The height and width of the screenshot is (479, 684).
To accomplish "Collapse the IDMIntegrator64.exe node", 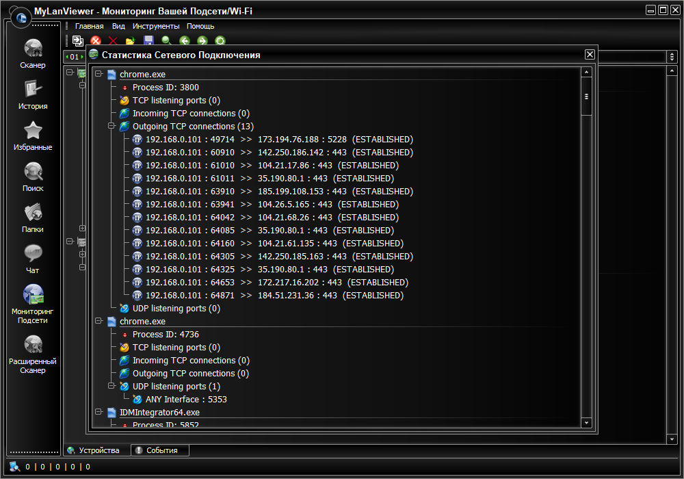I will 99,412.
